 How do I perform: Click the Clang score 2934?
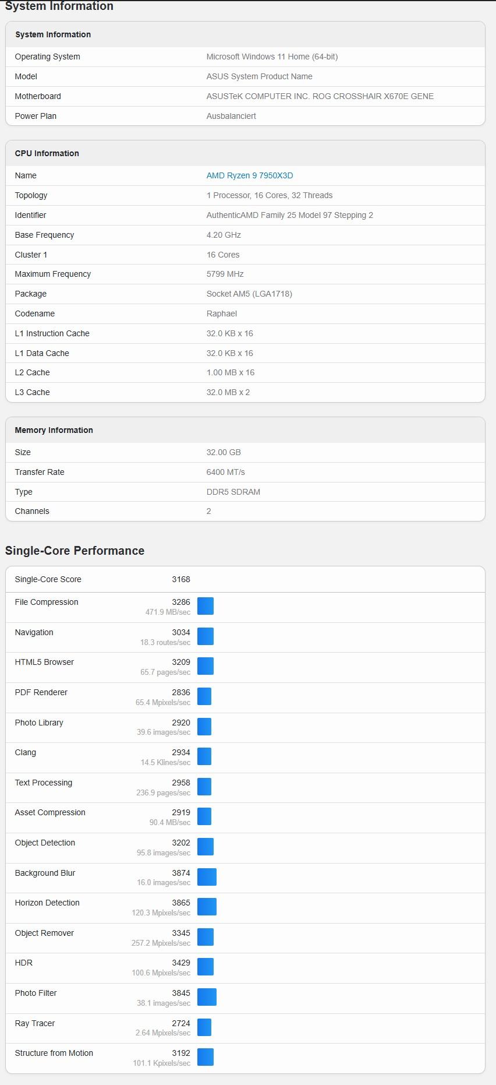click(x=181, y=752)
